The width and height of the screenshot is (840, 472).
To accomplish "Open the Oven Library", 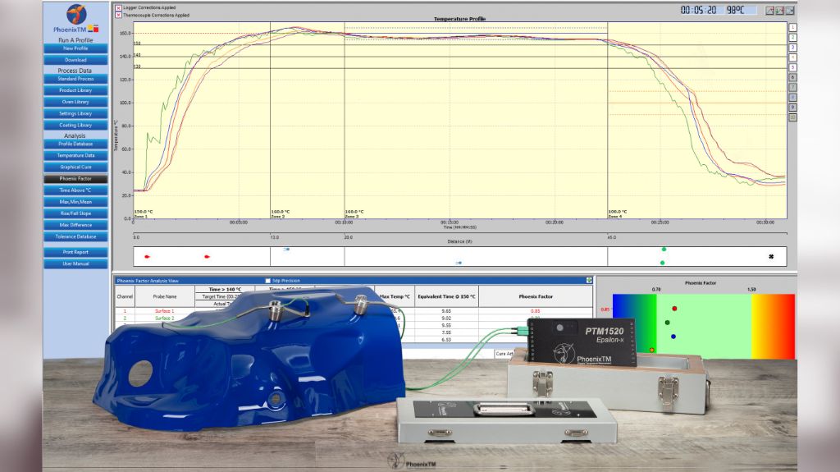I will (x=75, y=102).
